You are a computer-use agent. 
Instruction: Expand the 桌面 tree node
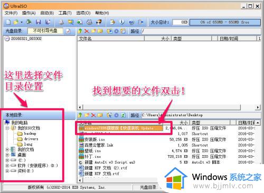point(7,155)
